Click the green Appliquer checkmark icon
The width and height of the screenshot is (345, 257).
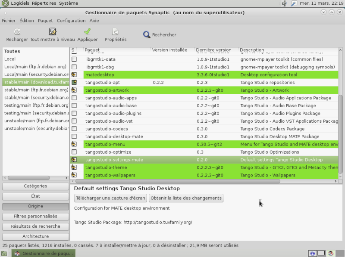tap(88, 31)
